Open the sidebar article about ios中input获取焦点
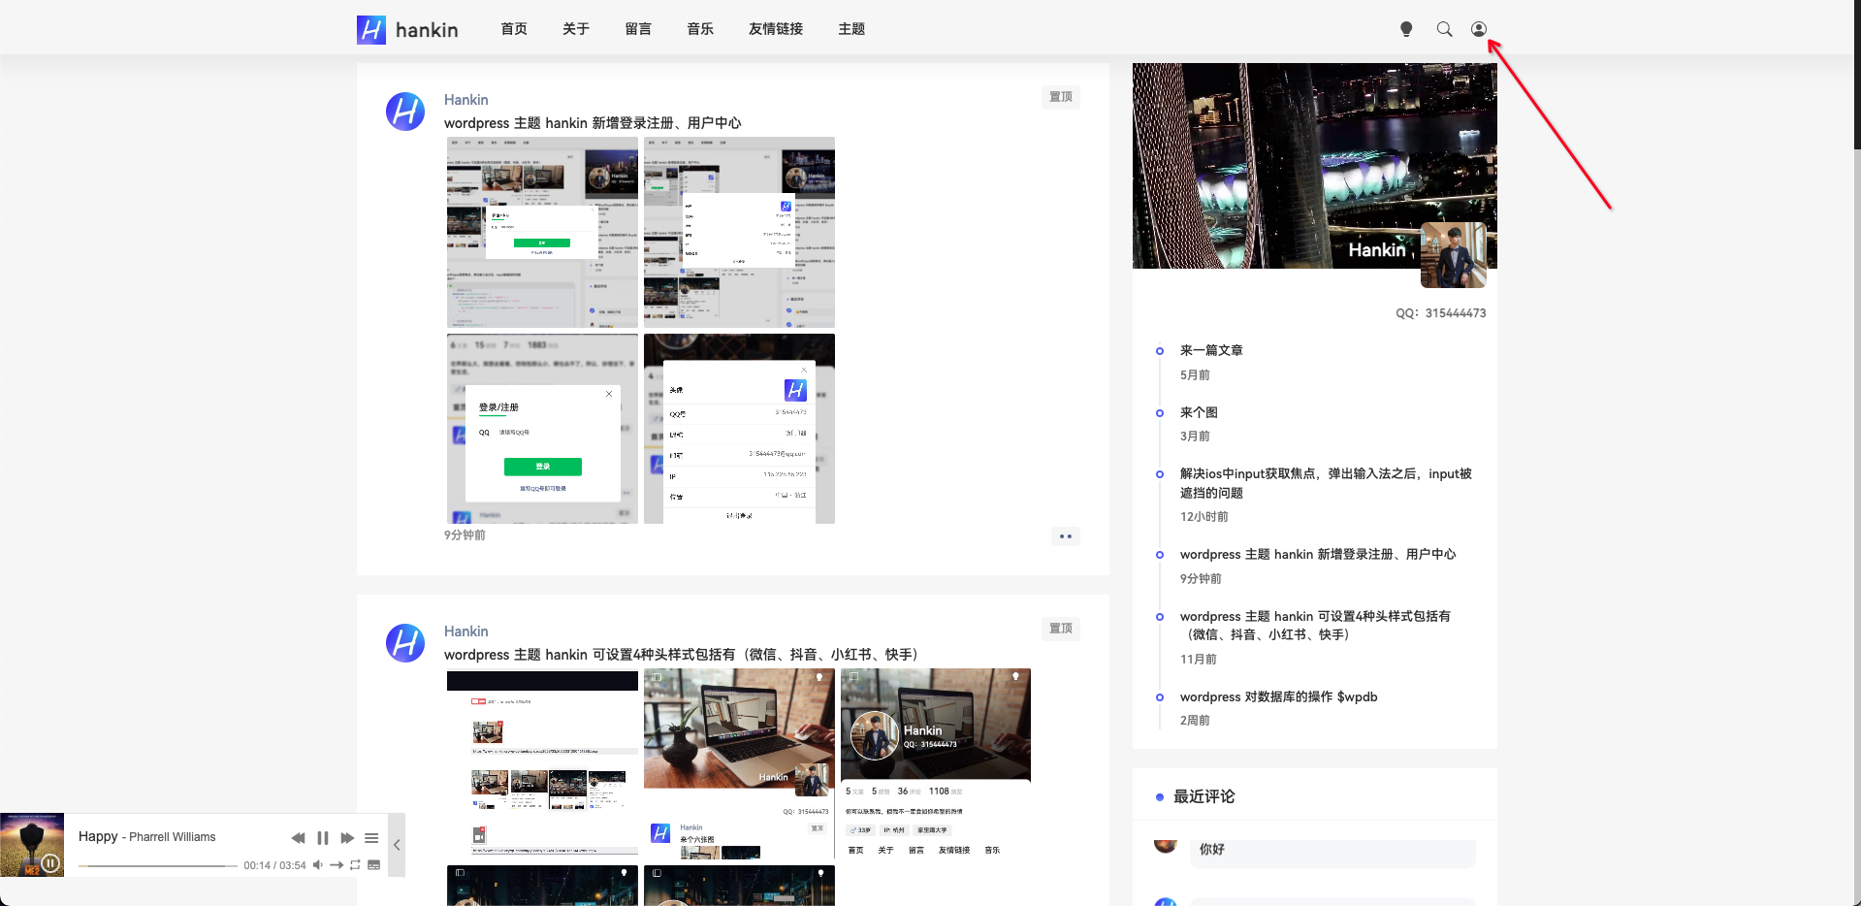 [x=1326, y=483]
